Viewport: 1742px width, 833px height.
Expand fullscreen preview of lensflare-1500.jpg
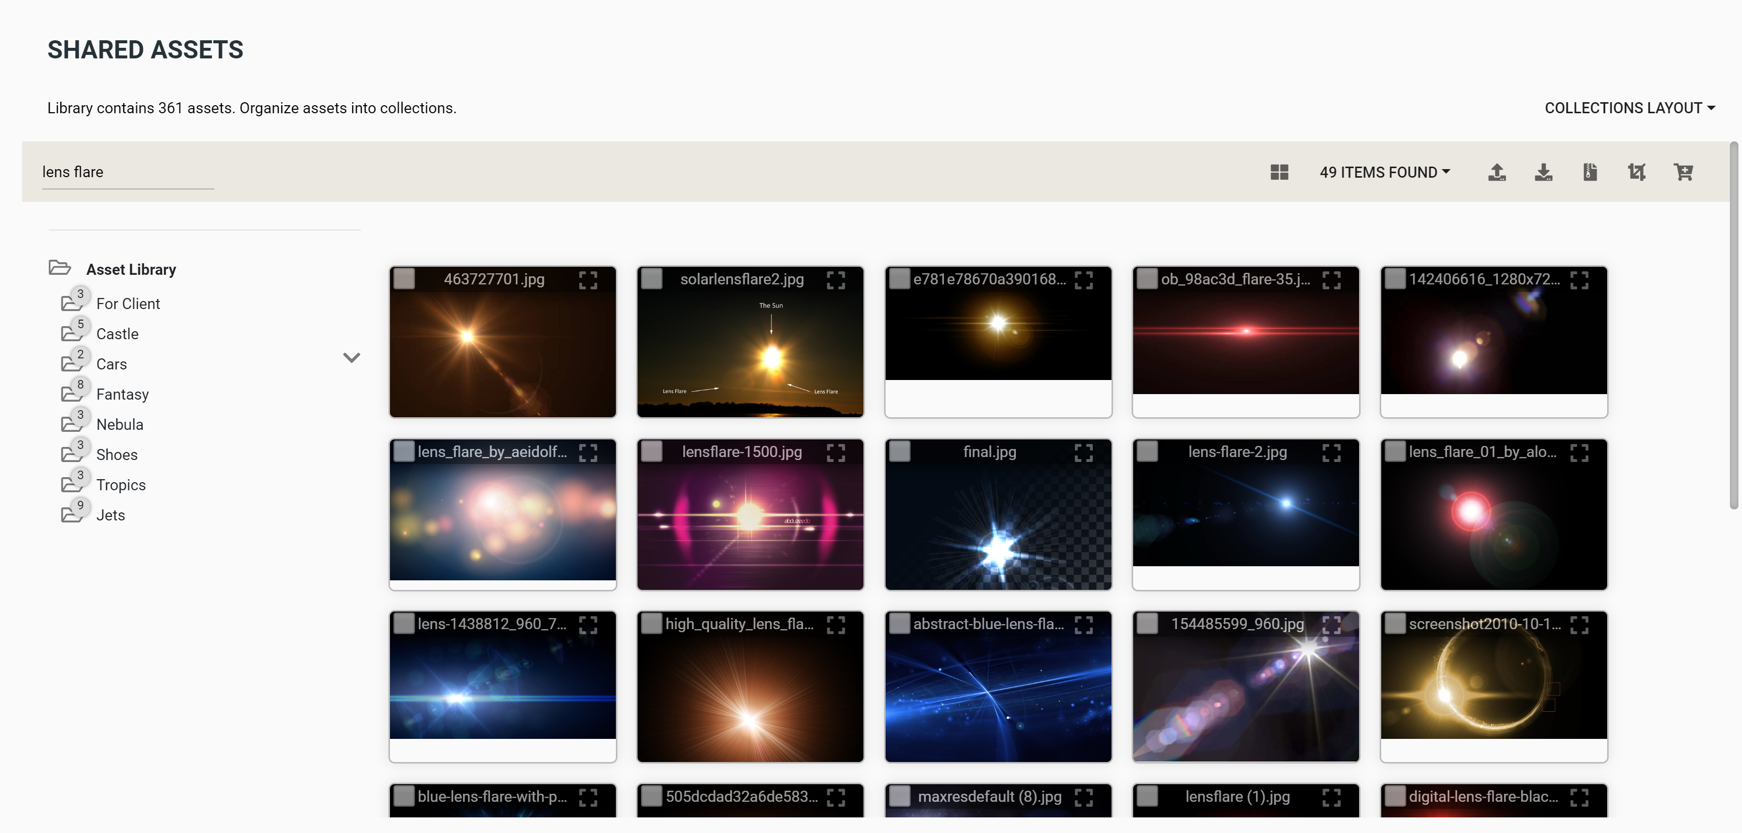click(836, 452)
